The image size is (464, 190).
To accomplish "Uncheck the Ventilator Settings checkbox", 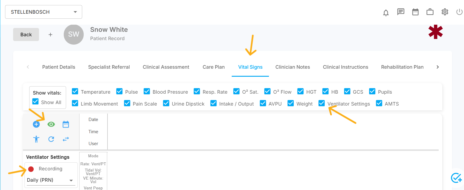I will point(322,103).
